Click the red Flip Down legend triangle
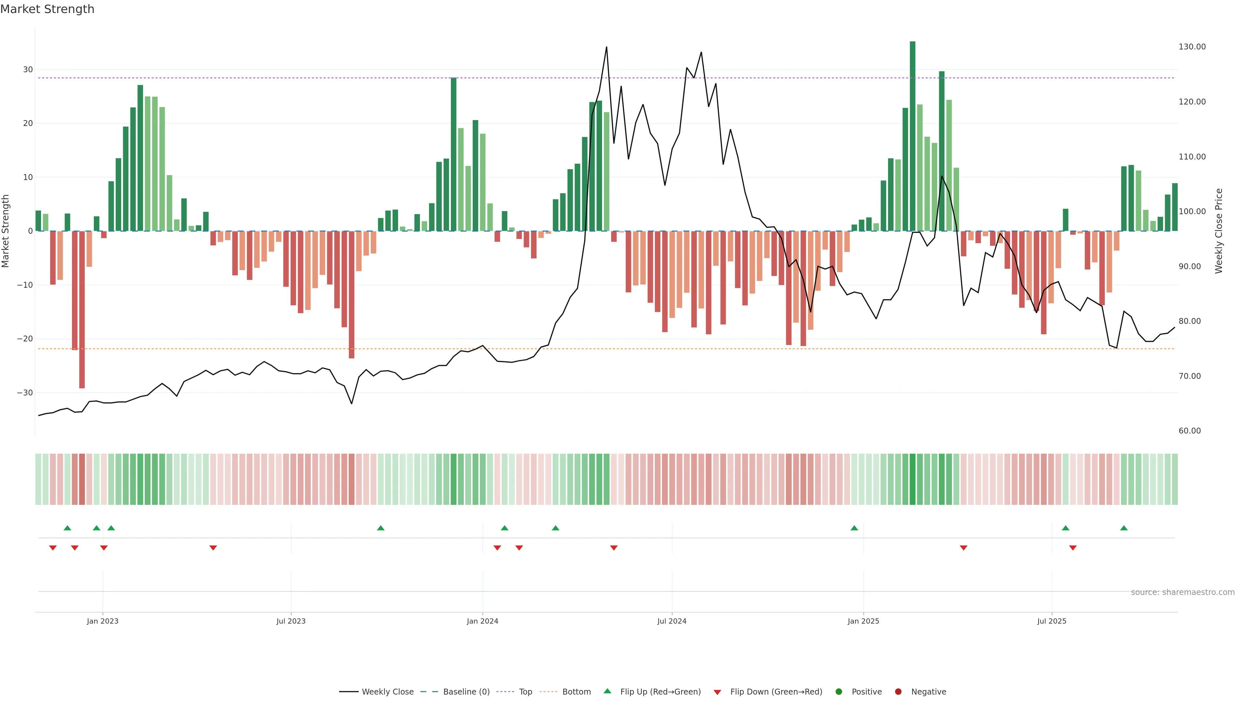1251x703 pixels. pos(717,692)
